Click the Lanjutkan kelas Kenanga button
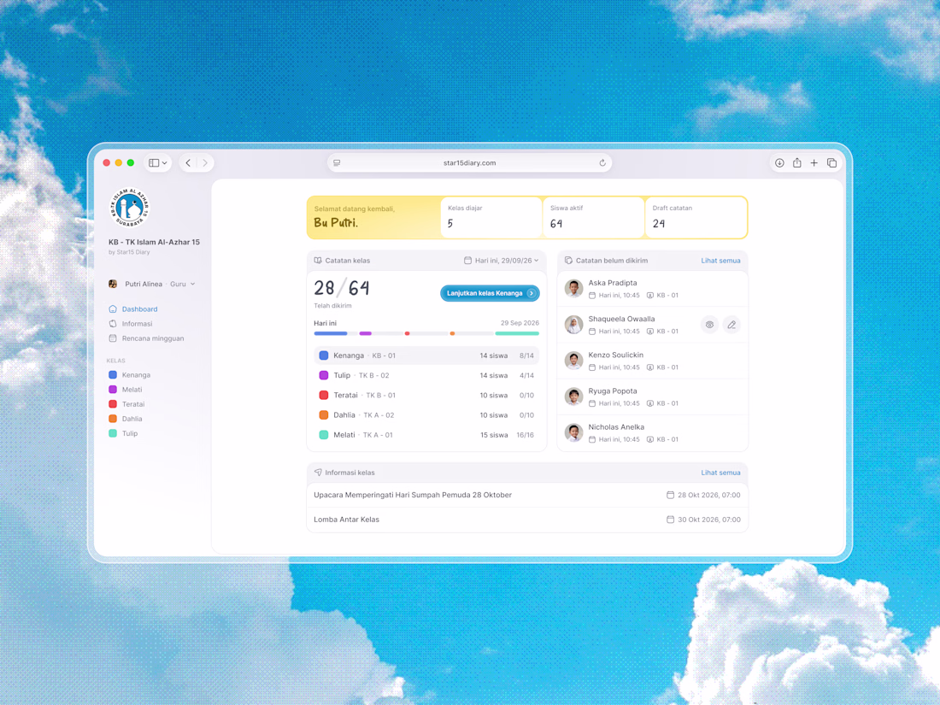Viewport: 940px width, 705px height. click(490, 293)
